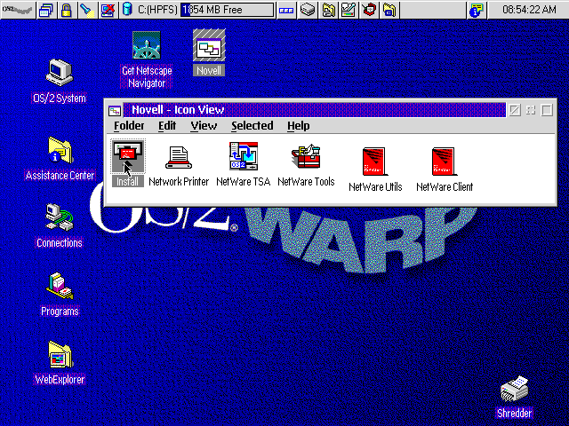The height and width of the screenshot is (426, 569).
Task: Click the Novell window maximize button
Action: pyautogui.click(x=547, y=110)
